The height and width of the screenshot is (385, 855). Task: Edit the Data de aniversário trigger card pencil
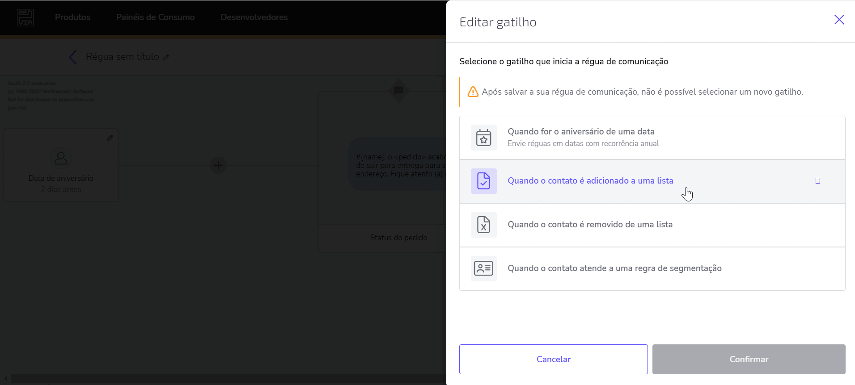110,138
